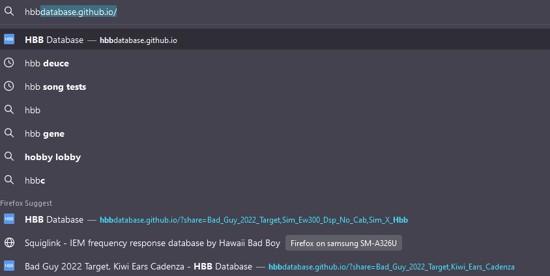
Task: Click the search icon beside 'hobby lobby'
Action: point(9,157)
